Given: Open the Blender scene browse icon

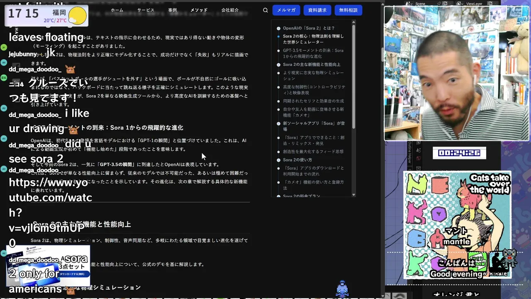Looking at the screenshot, I should tap(409, 4).
